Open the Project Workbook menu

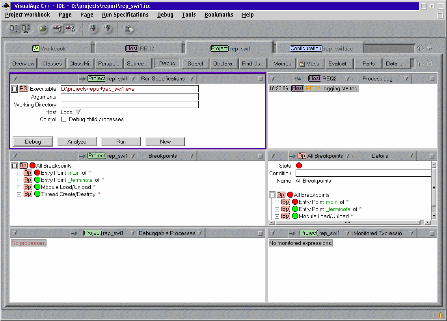[x=27, y=15]
